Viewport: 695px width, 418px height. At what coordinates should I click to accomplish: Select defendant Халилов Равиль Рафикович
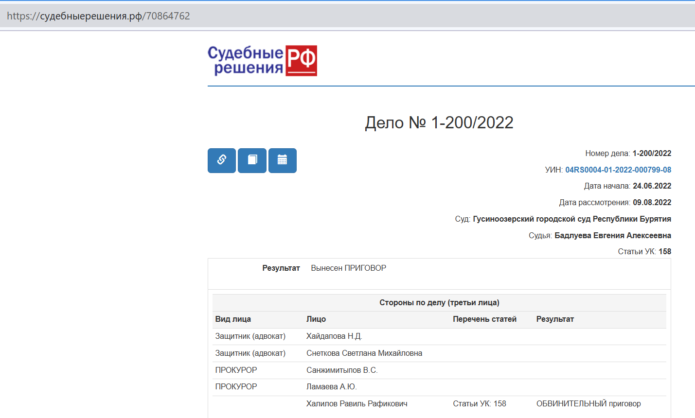click(x=356, y=403)
